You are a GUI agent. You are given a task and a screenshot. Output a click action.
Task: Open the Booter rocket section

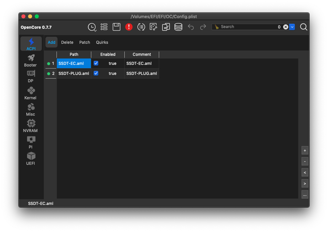(30, 61)
